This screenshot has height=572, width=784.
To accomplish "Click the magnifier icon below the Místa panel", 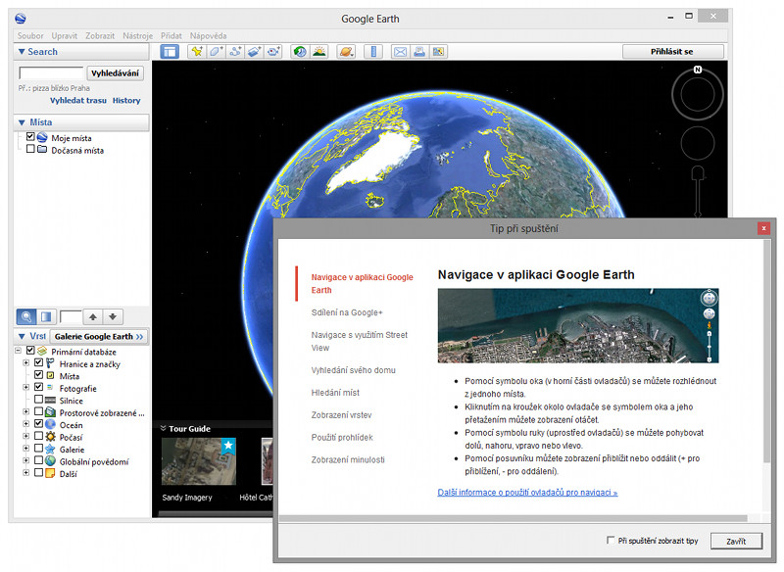I will click(x=26, y=316).
